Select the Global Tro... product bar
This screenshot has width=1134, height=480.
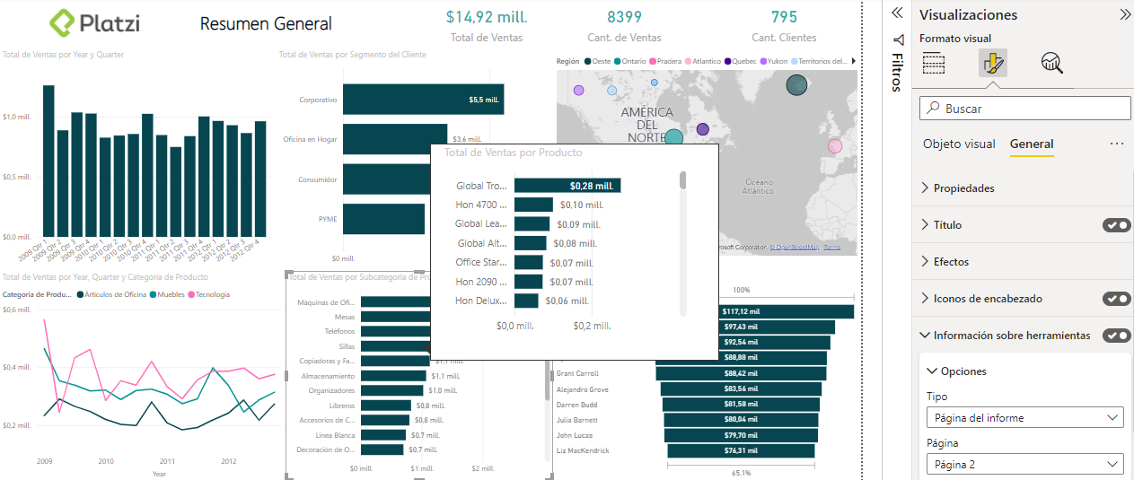pos(567,186)
